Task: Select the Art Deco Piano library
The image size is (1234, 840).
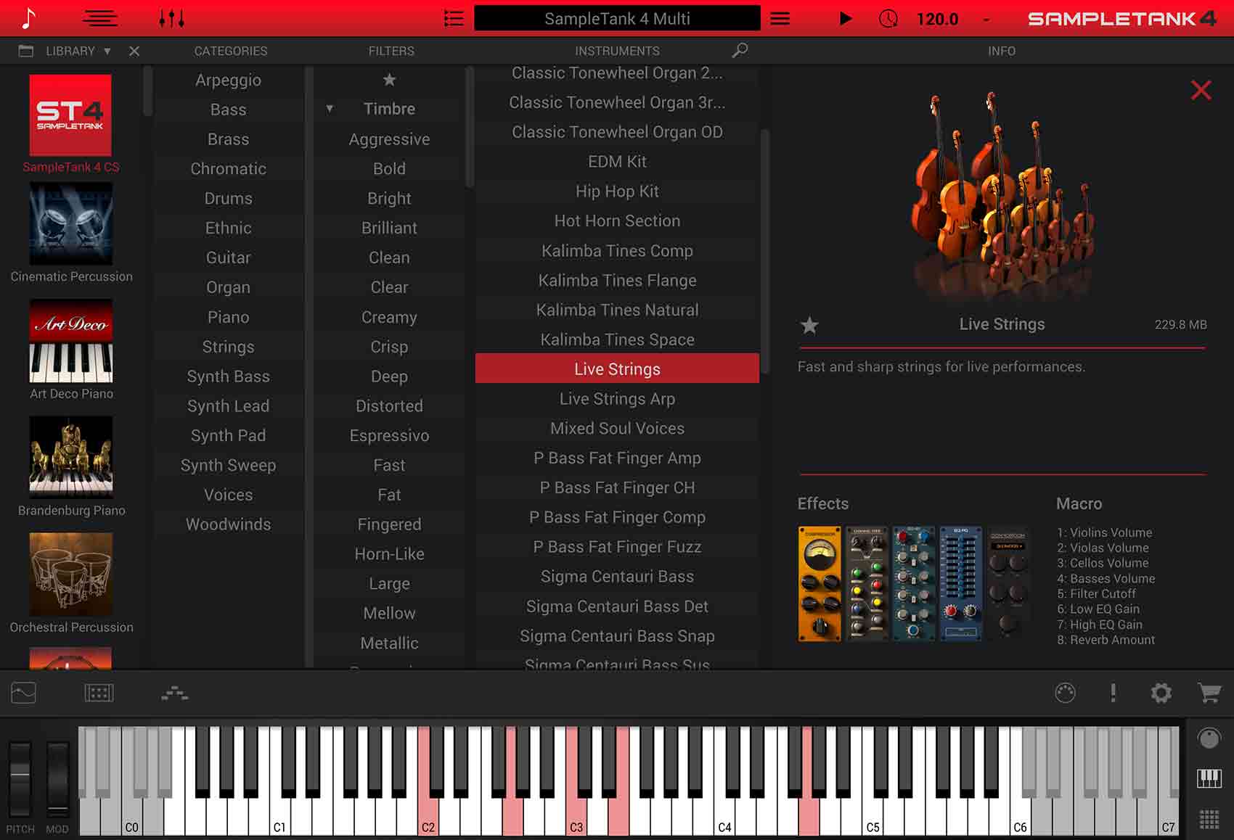Action: point(70,340)
